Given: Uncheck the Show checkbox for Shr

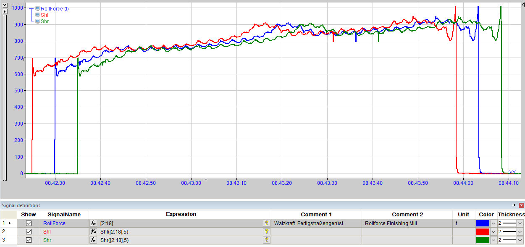Looking at the screenshot, I should [x=29, y=240].
